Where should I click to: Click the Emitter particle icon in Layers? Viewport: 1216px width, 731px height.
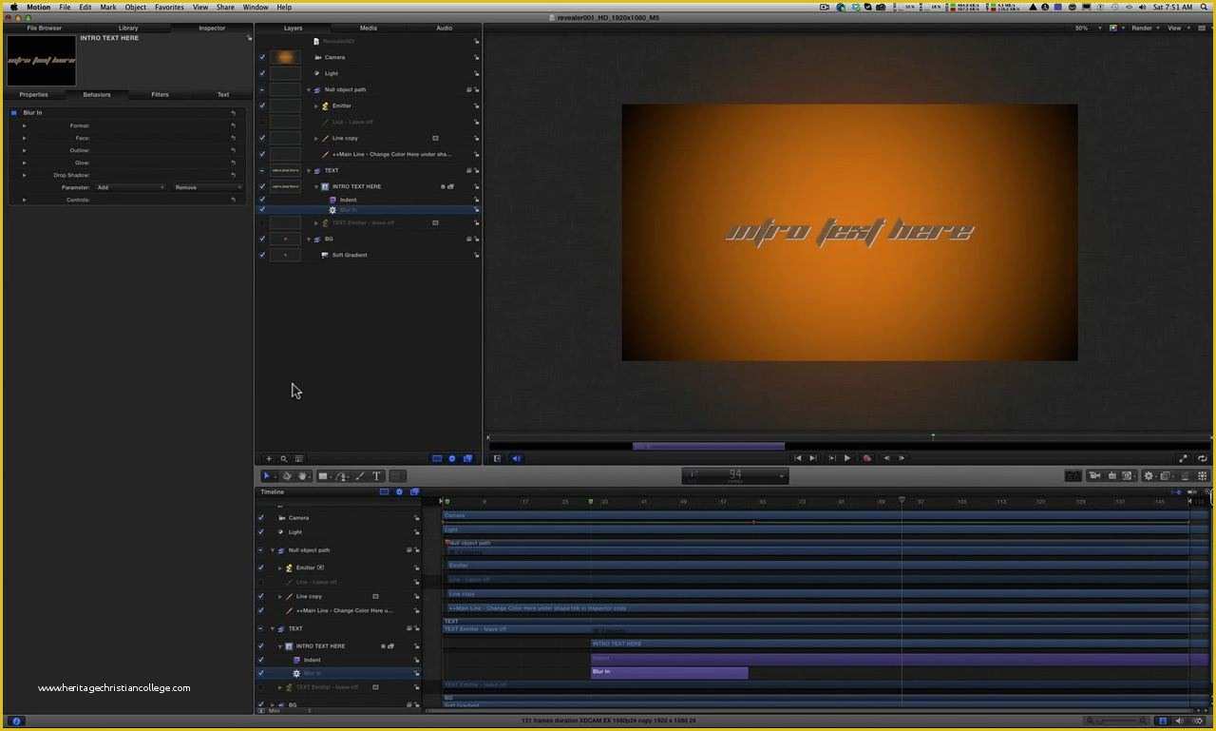point(325,106)
